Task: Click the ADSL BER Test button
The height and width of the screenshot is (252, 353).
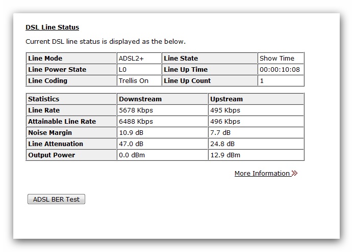Action: [x=56, y=199]
